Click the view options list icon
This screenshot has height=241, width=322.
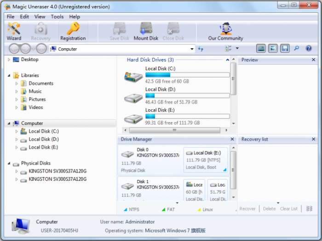point(228,48)
